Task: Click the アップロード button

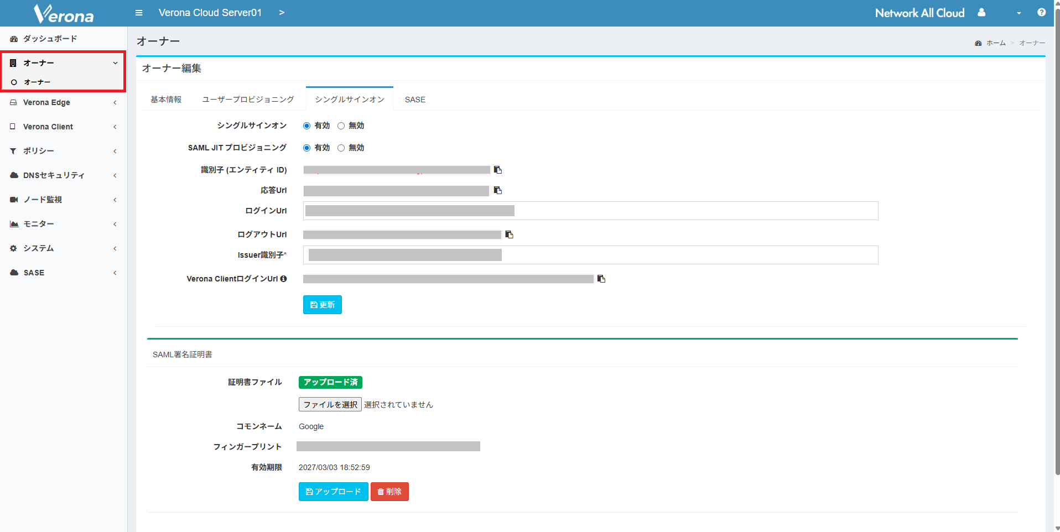Action: point(334,492)
